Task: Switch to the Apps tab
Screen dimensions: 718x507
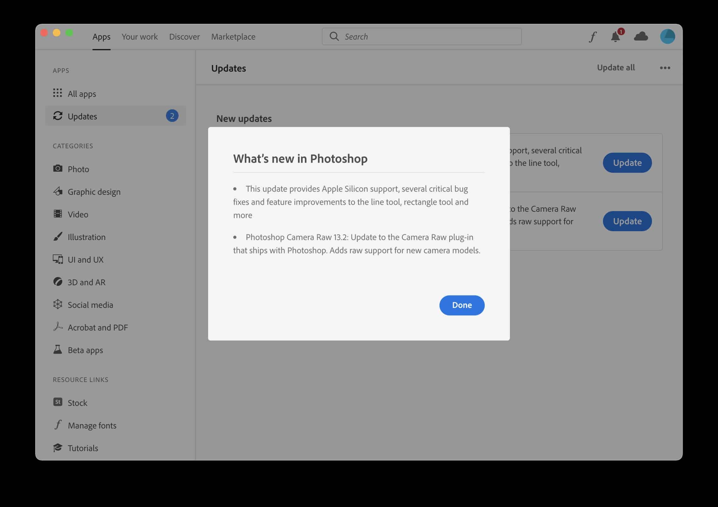Action: (x=101, y=37)
